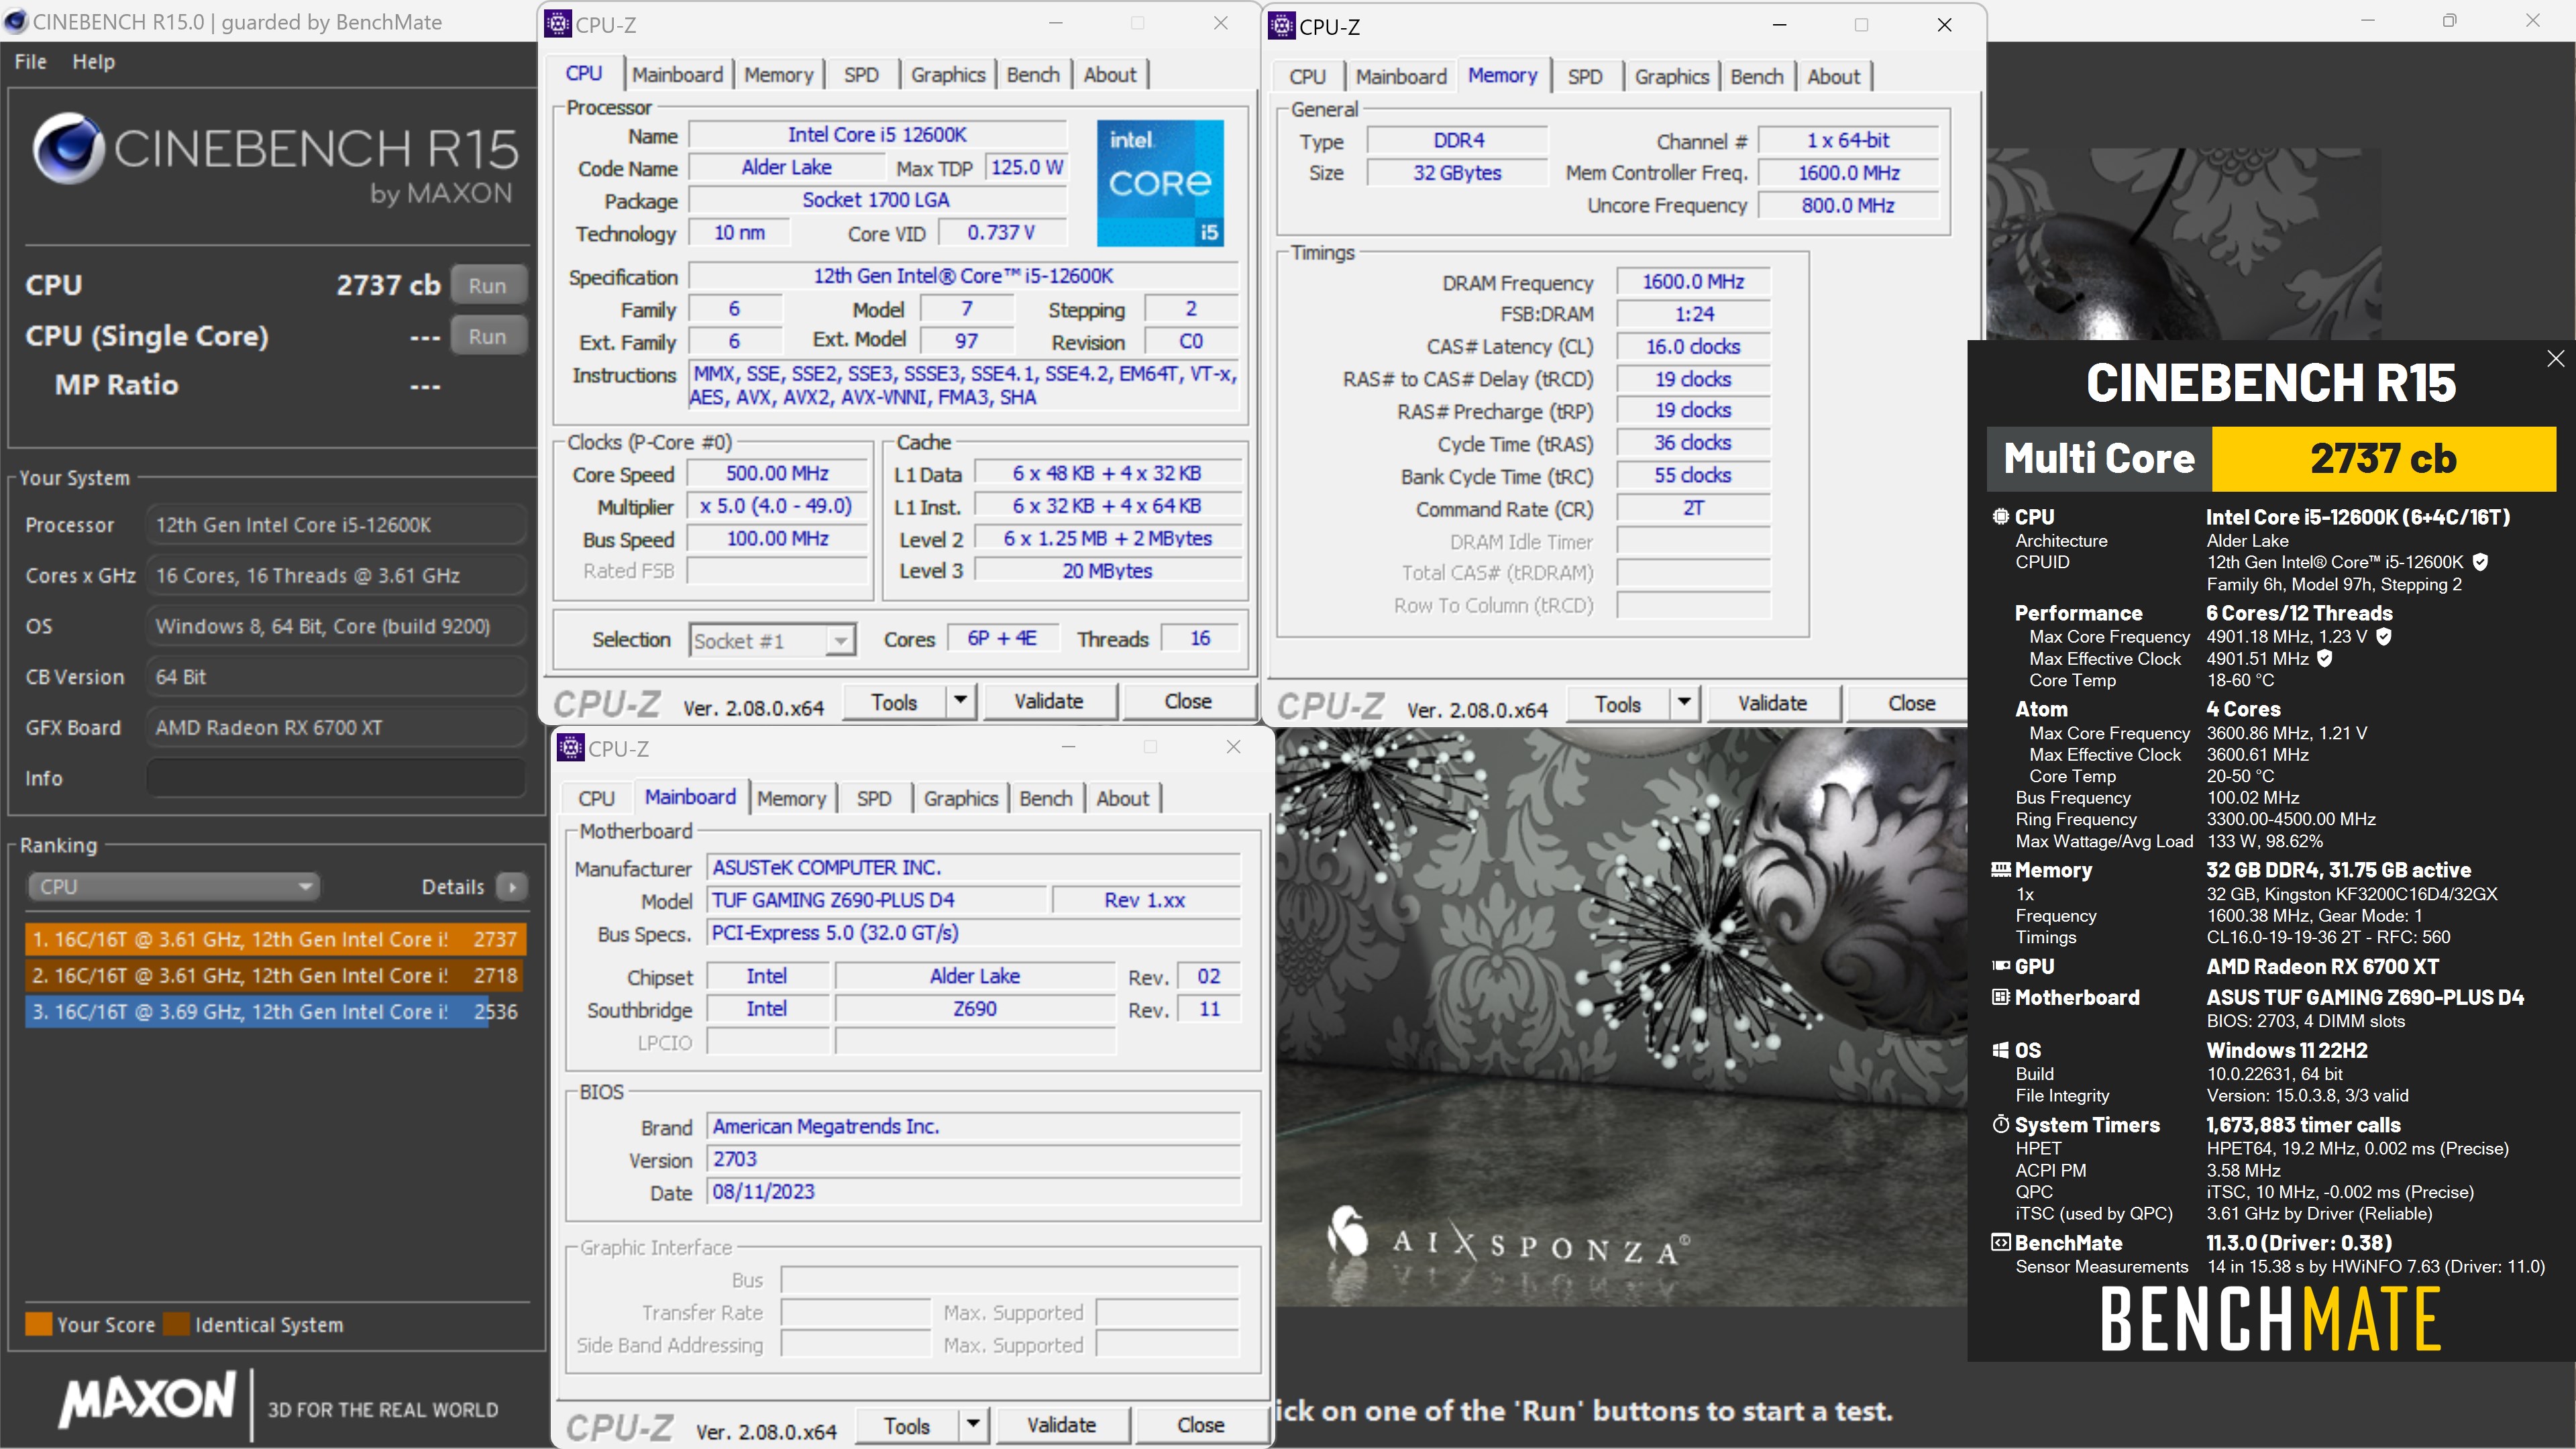Click the CPU-Z icon of the Memory window
Viewport: 2576px width, 1449px height.
tap(1281, 26)
